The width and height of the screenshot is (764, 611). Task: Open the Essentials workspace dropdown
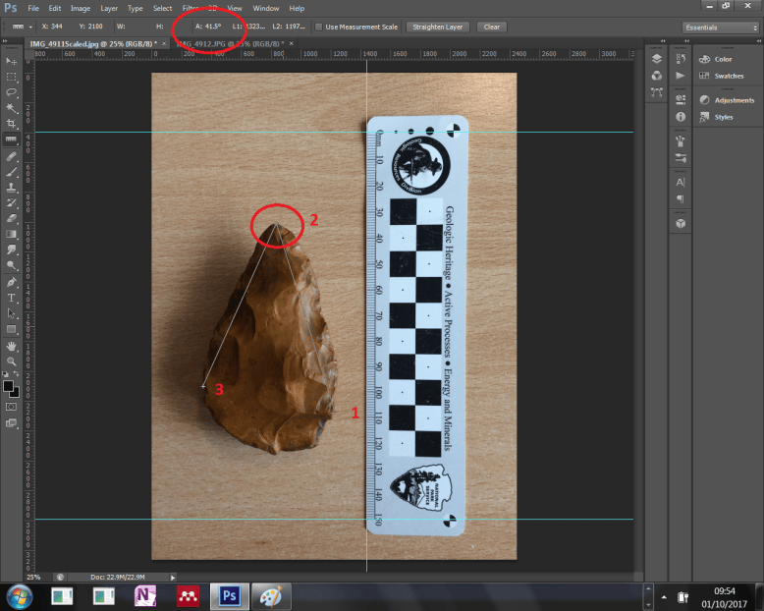[x=721, y=28]
